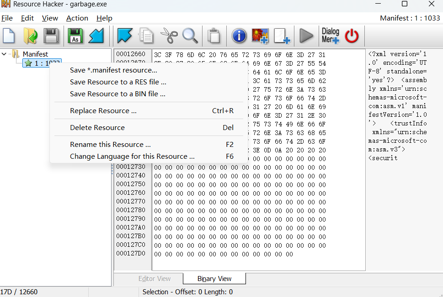Click the 'mas-microsoft-co' ASCII text line

397,141
